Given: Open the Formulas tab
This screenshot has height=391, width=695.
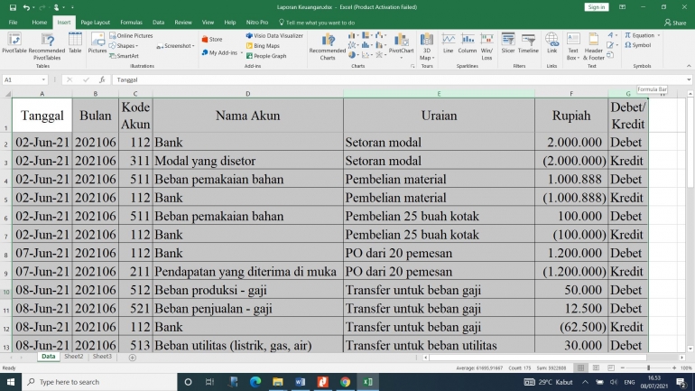Looking at the screenshot, I should tap(131, 23).
